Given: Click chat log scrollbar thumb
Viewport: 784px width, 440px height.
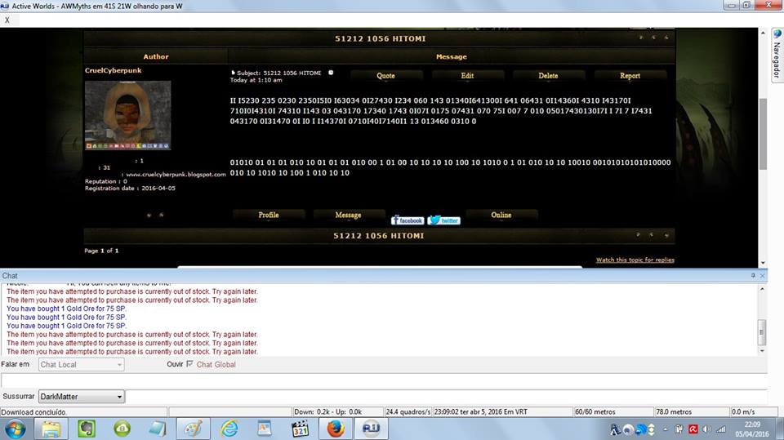Looking at the screenshot, I should [x=762, y=332].
